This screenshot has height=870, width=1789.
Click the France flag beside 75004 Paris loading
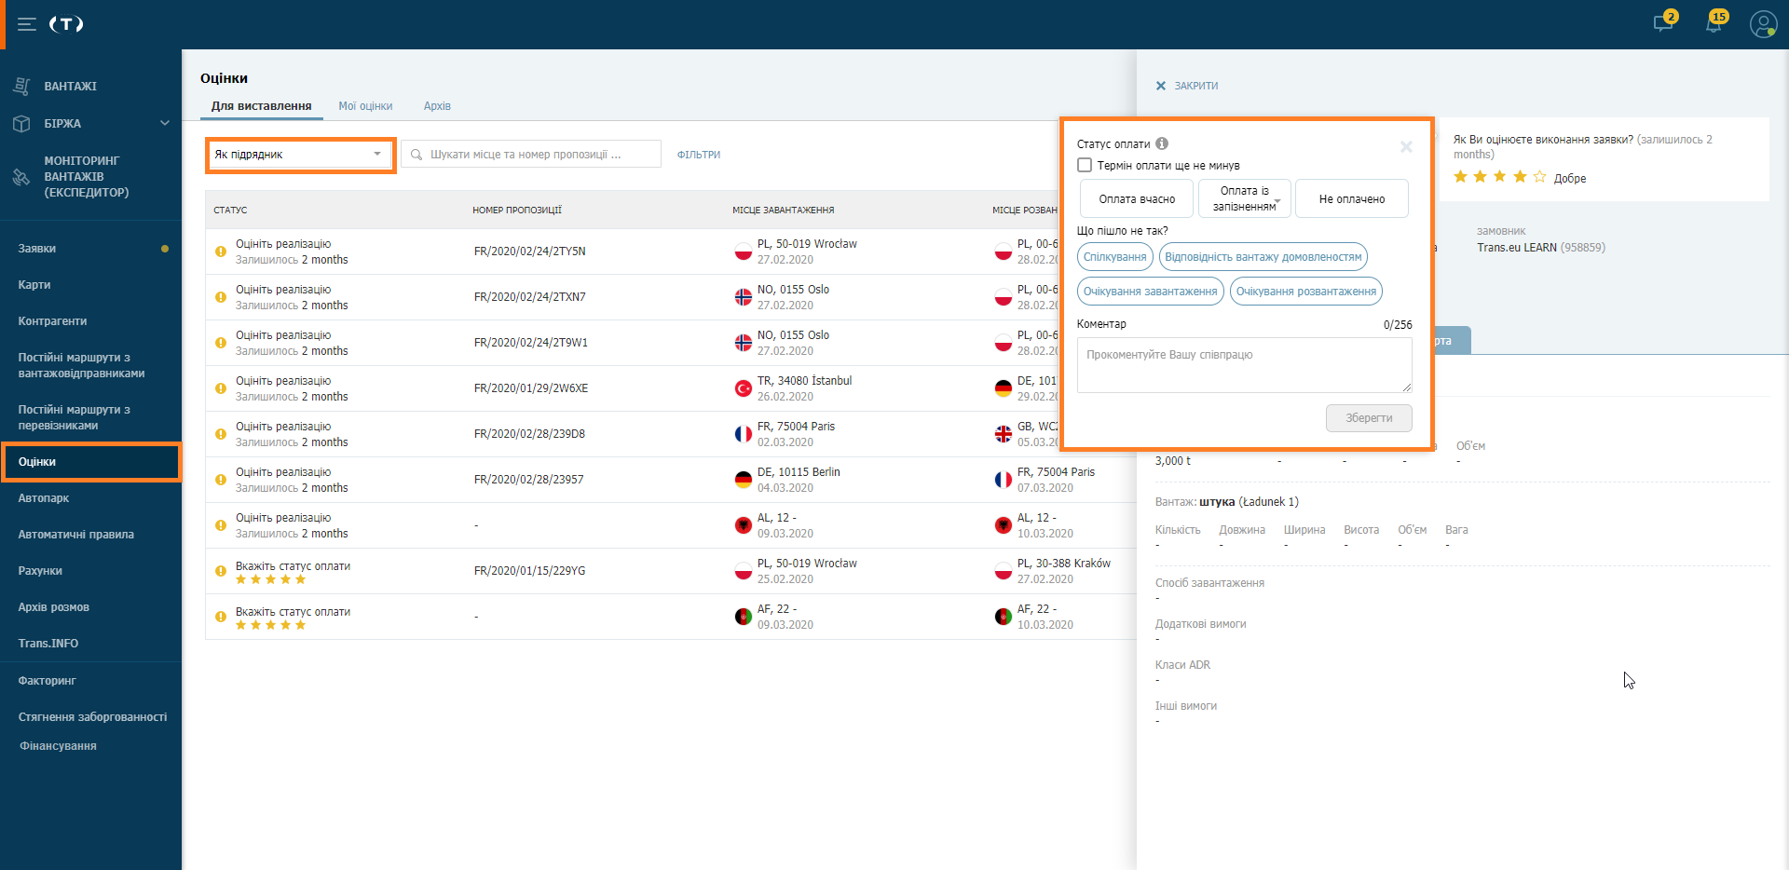(x=743, y=434)
